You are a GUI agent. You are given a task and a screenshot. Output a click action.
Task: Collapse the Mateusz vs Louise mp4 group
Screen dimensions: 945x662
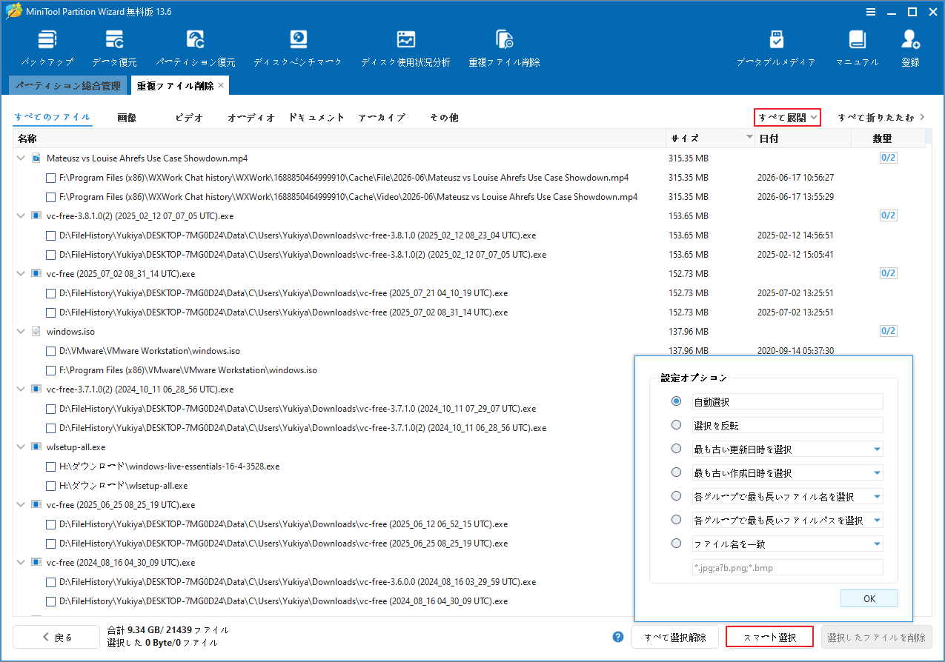[21, 158]
